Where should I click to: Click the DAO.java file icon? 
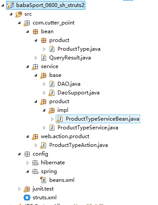click(x=52, y=84)
